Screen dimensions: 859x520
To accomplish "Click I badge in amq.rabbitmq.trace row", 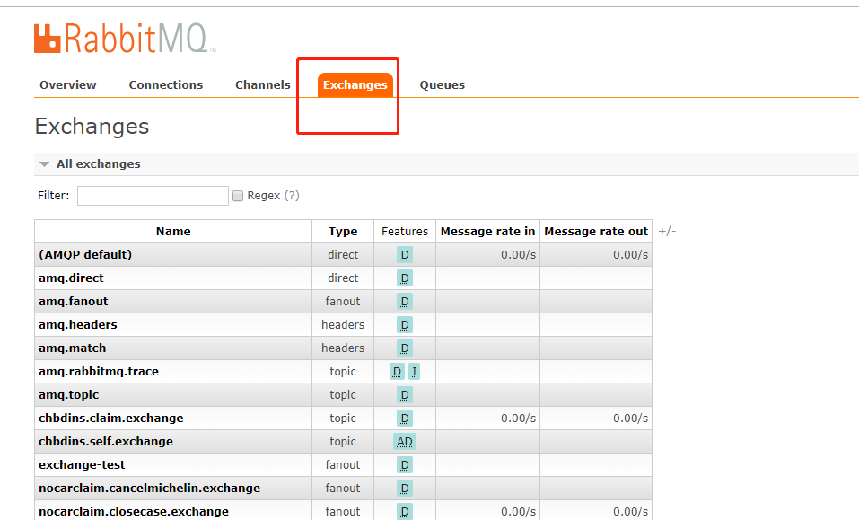I will (x=414, y=372).
